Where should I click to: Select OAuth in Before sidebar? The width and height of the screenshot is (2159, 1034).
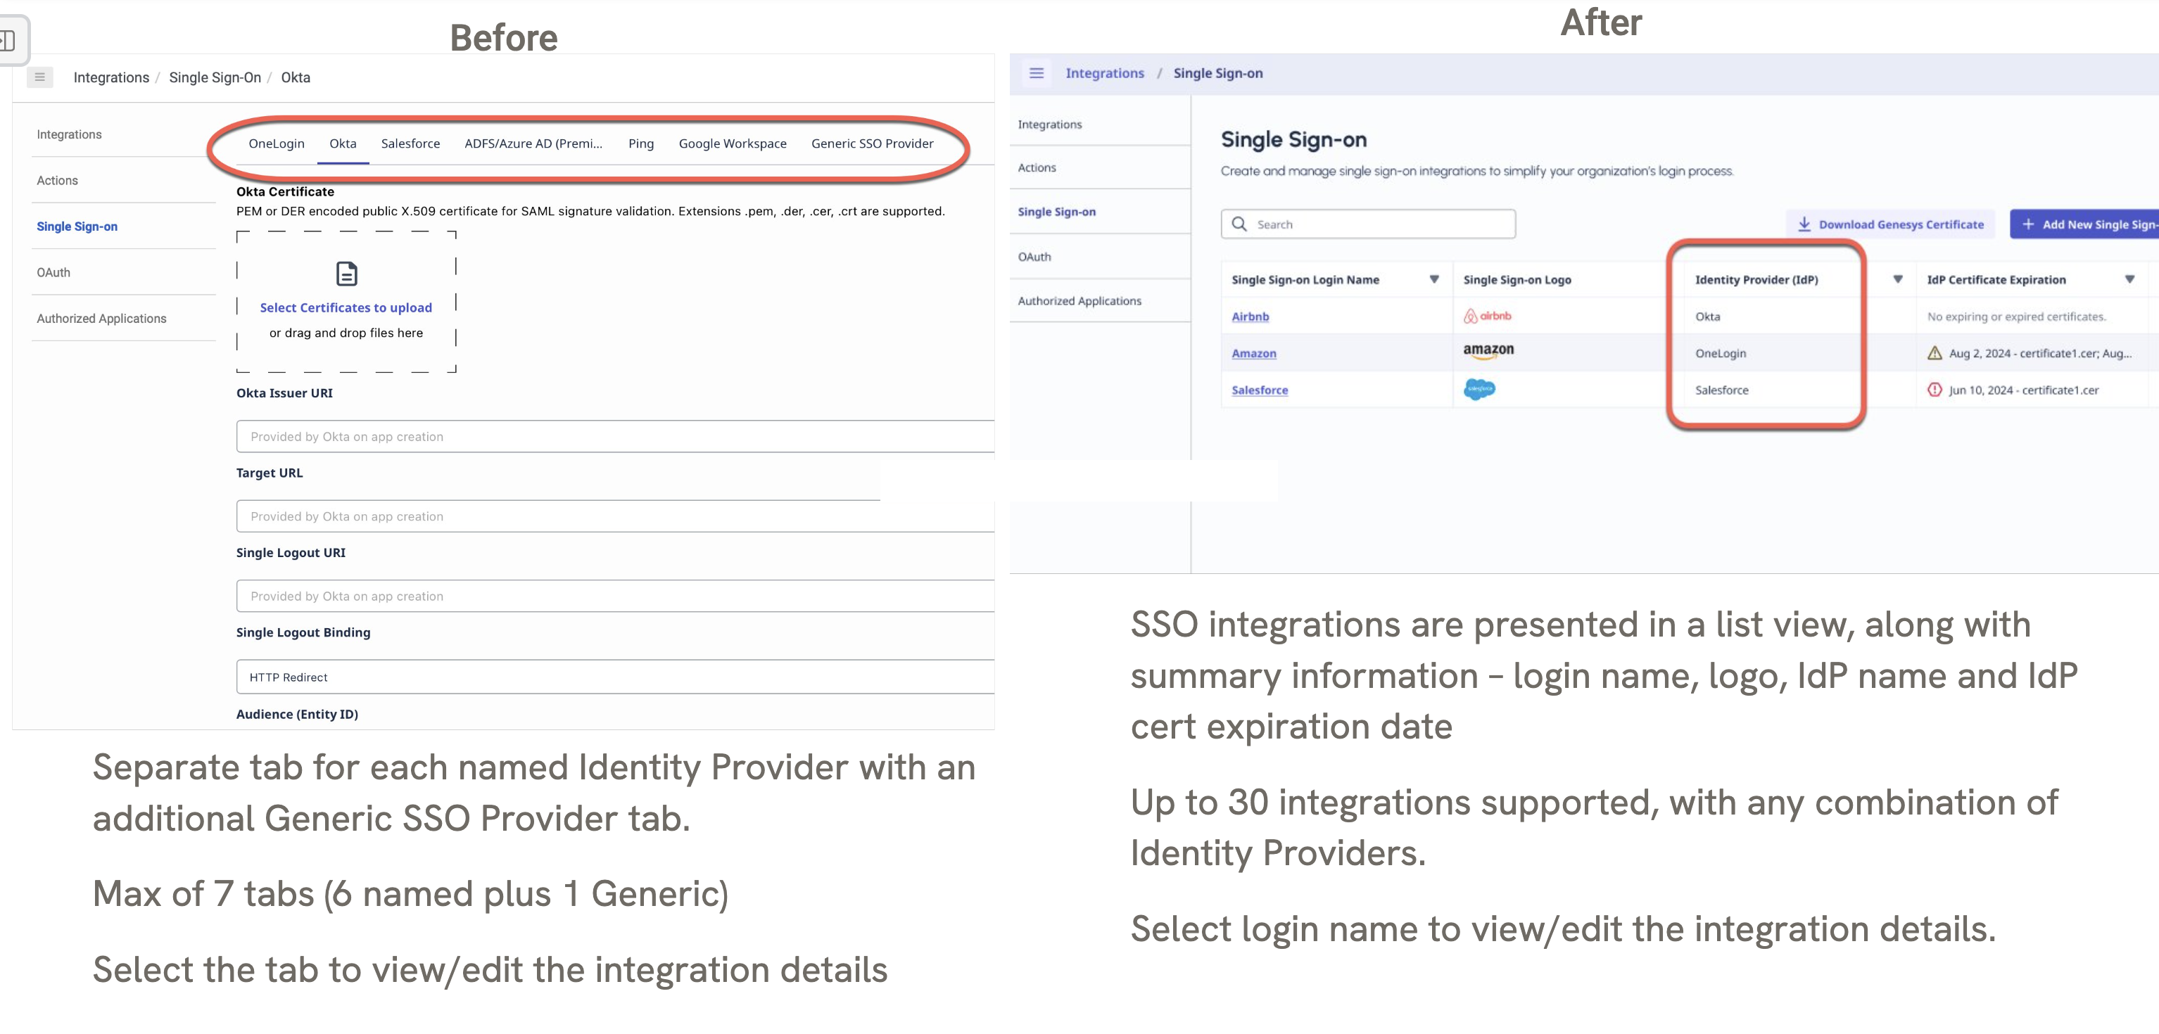point(53,272)
